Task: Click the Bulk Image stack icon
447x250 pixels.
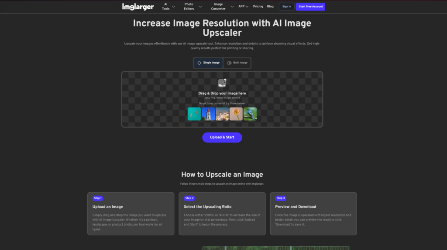Action: point(229,63)
